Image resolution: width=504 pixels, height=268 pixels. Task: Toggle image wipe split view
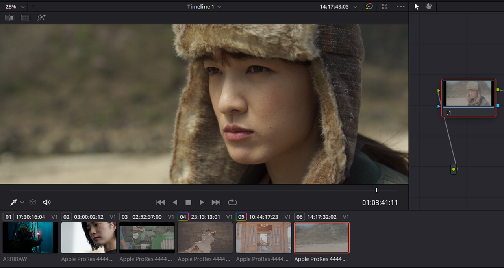9,18
